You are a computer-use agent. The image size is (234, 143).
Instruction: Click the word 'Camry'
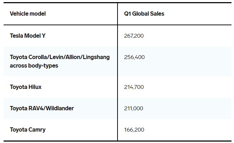click(37, 129)
